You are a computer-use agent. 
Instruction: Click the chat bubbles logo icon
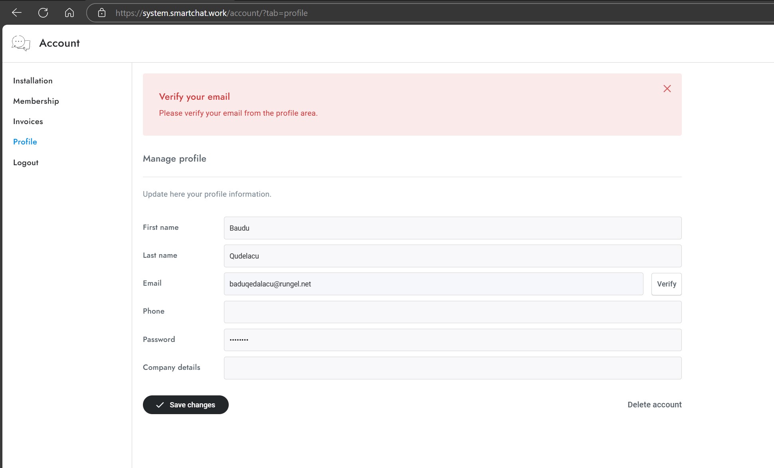21,43
